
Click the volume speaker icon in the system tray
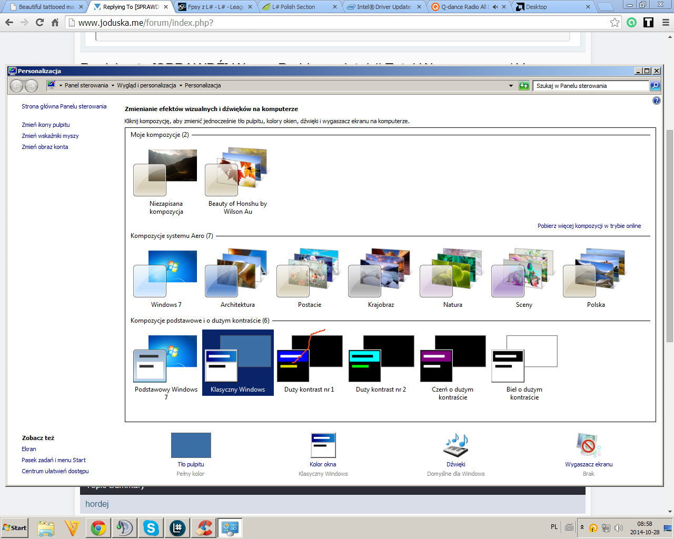pyautogui.click(x=619, y=528)
